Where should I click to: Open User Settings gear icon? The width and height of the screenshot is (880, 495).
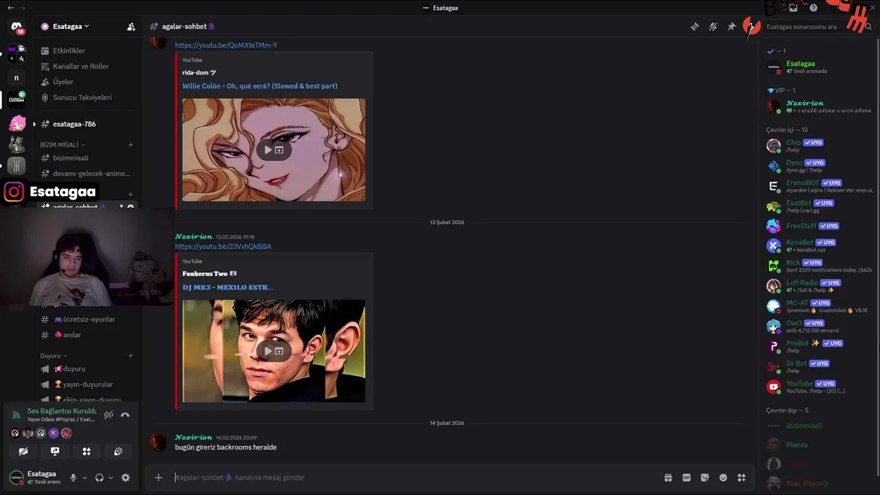tap(126, 478)
